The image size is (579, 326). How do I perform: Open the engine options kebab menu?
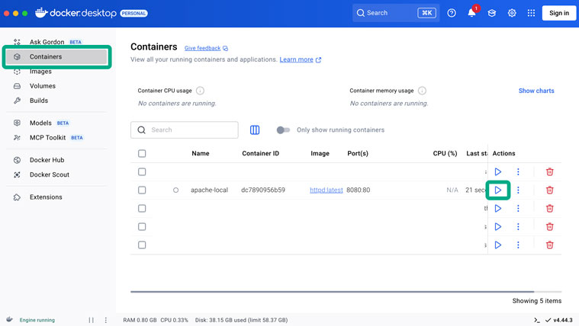(105, 320)
